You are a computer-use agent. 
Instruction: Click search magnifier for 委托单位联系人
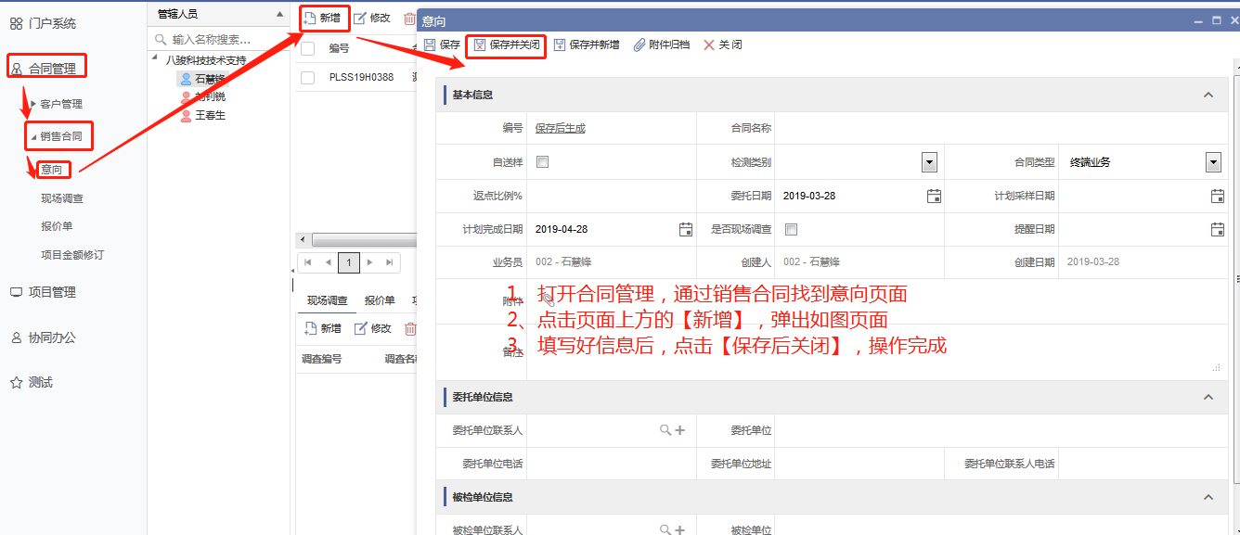pyautogui.click(x=665, y=430)
